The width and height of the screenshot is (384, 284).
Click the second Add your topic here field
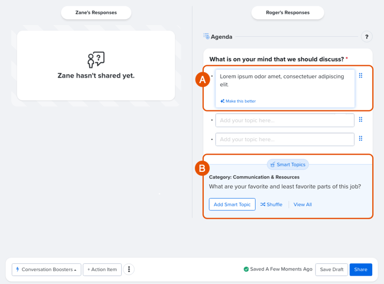point(285,139)
